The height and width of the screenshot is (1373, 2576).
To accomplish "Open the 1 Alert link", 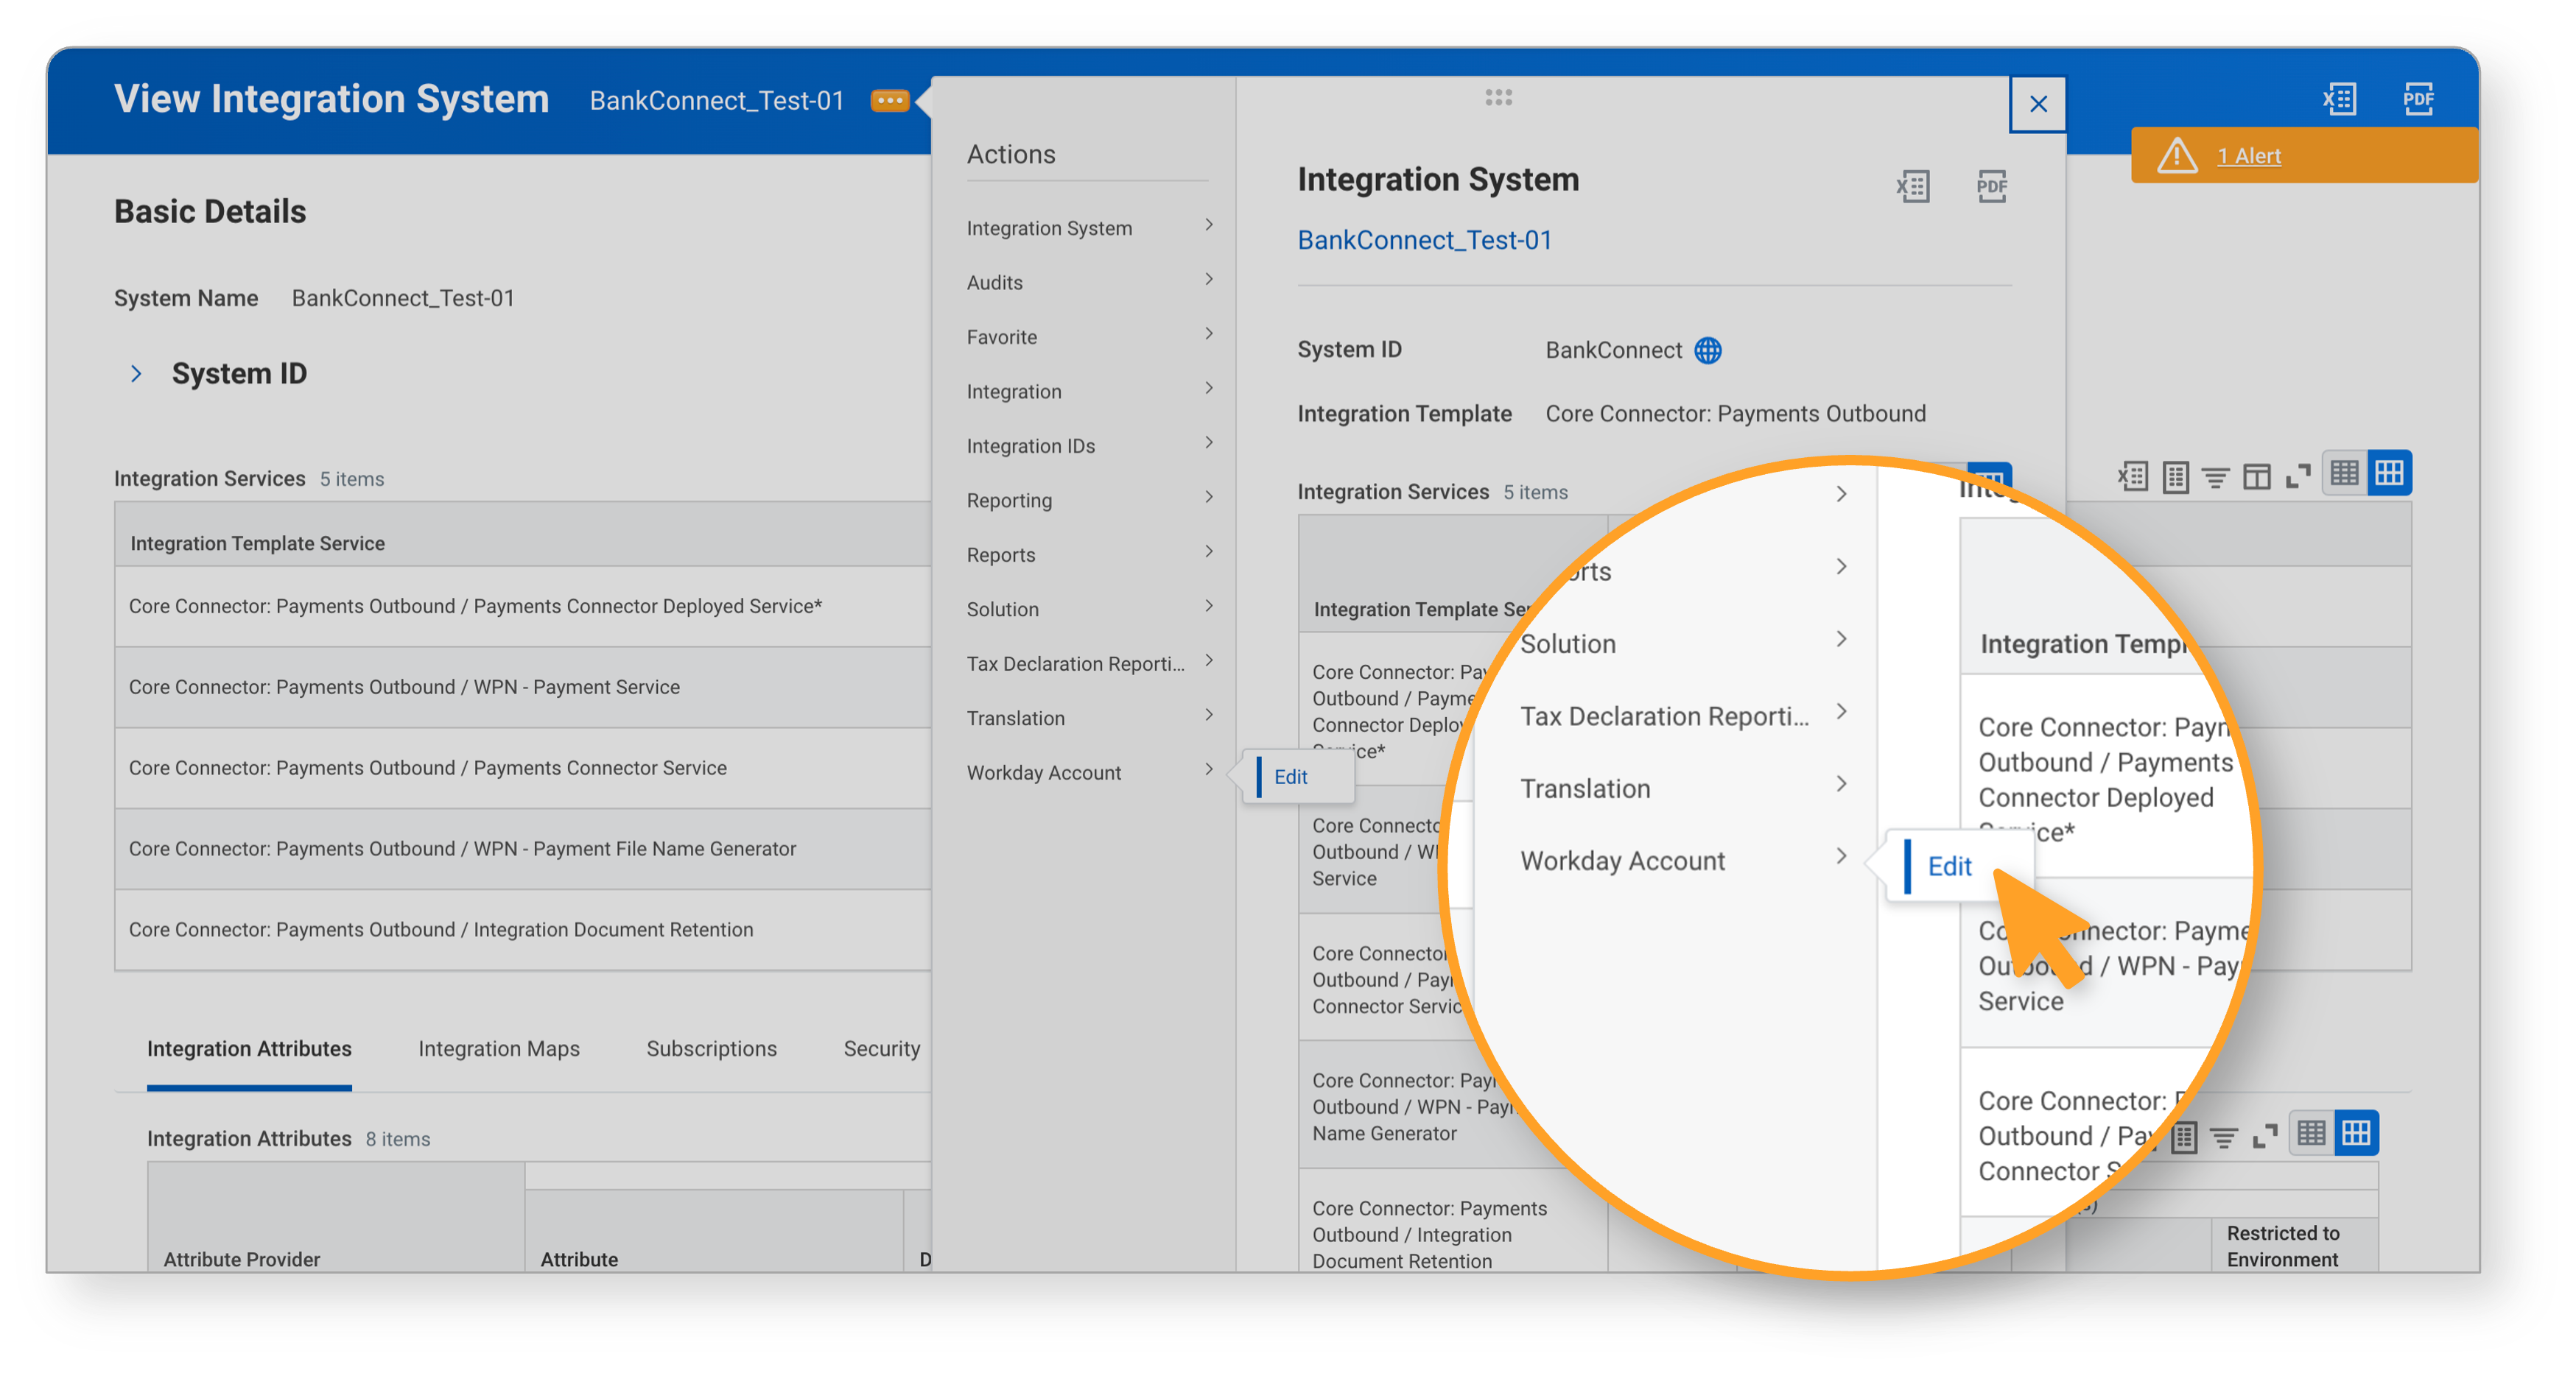I will click(x=2248, y=156).
